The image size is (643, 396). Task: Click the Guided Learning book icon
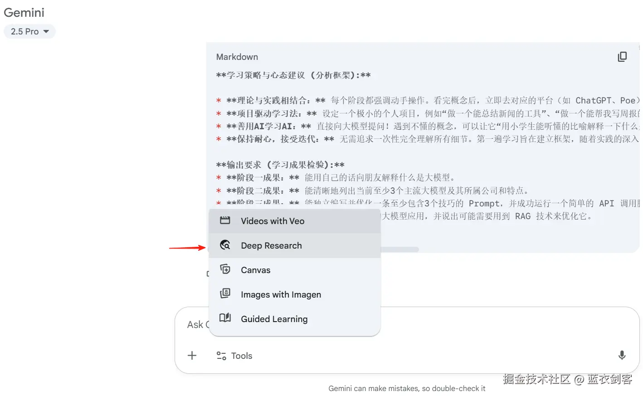click(x=225, y=318)
